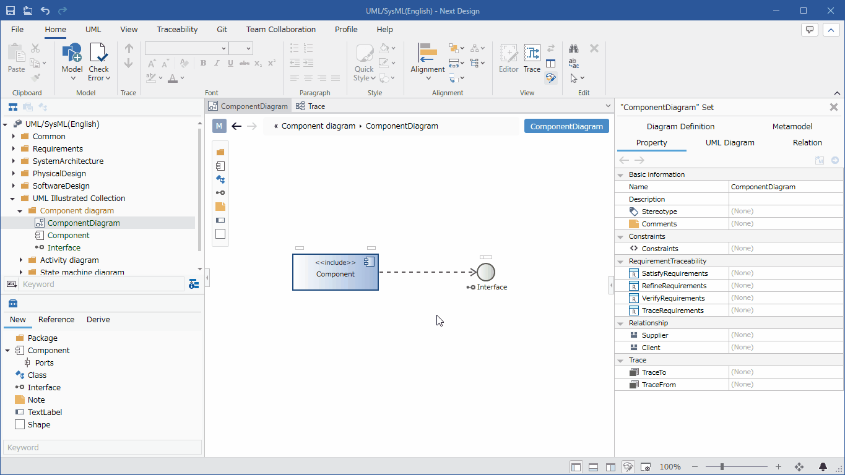Click the Replace (ab/ac) icon

tap(574, 63)
